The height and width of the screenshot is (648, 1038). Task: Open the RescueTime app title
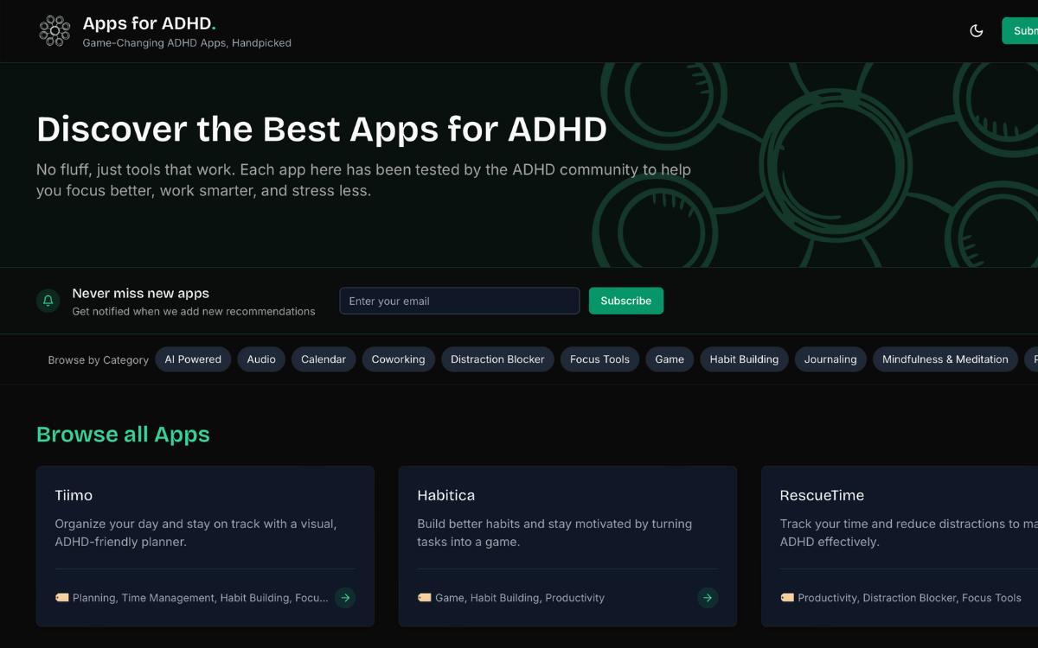click(822, 495)
